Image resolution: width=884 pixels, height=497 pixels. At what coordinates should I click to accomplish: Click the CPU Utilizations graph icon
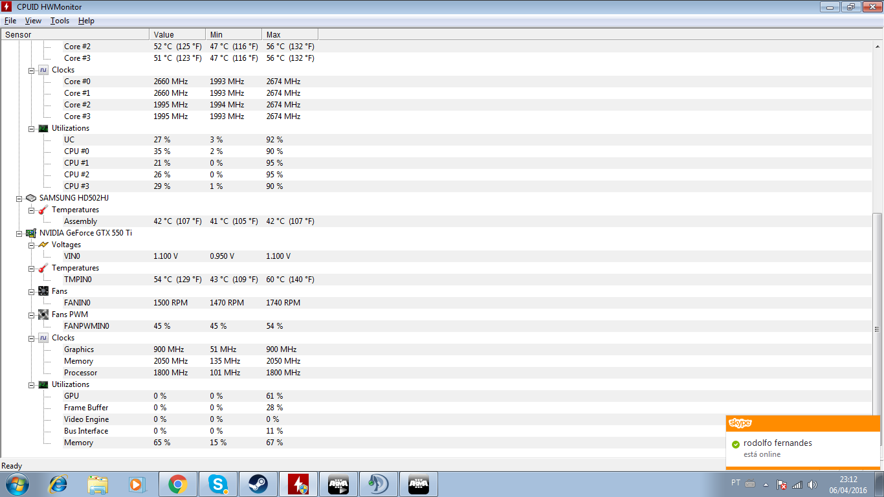[x=43, y=128]
